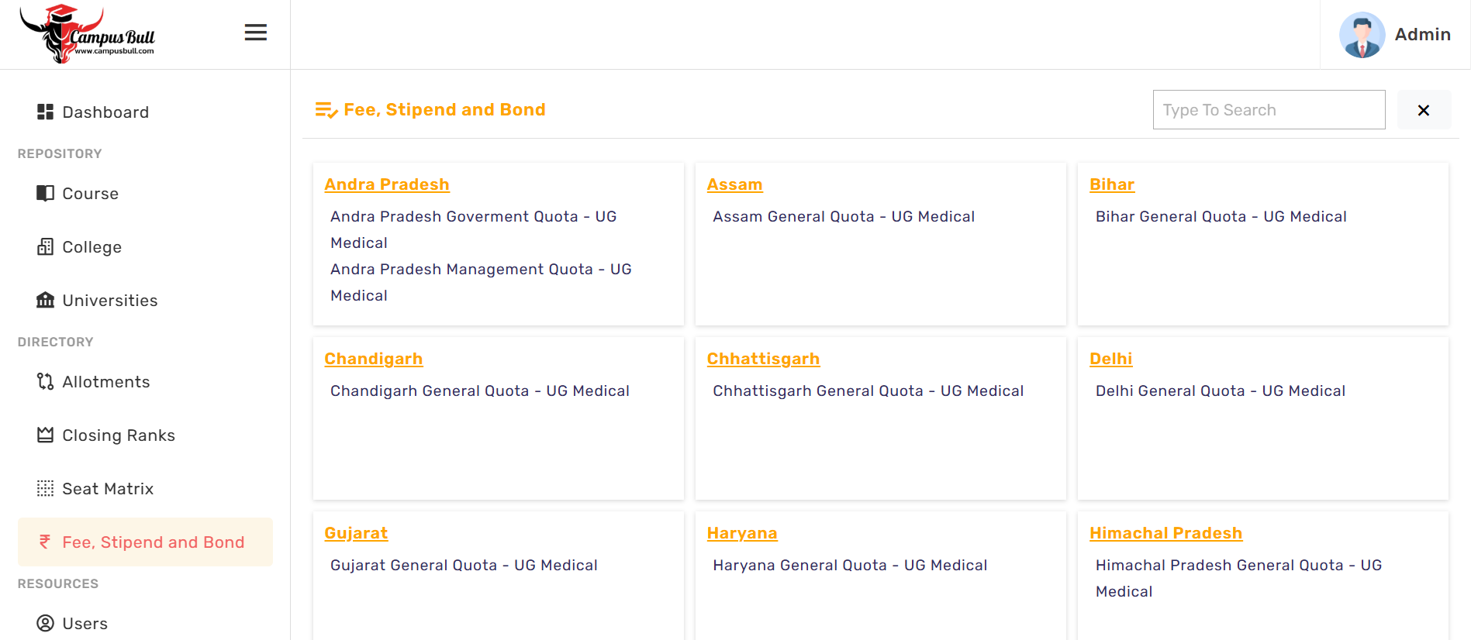Viewport: 1471px width, 640px height.
Task: Click the Closing Ranks crown icon
Action: tap(45, 435)
